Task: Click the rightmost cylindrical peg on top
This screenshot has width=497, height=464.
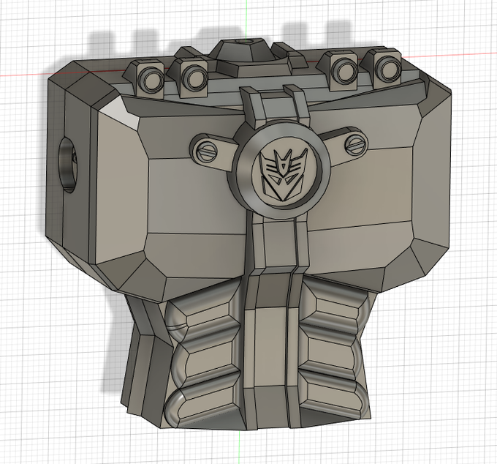Action: click(x=387, y=68)
